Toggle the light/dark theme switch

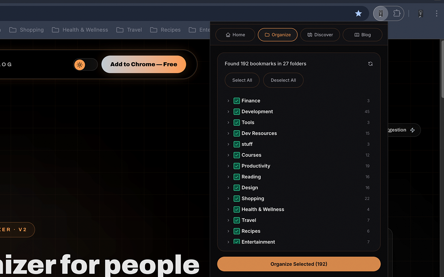[85, 65]
